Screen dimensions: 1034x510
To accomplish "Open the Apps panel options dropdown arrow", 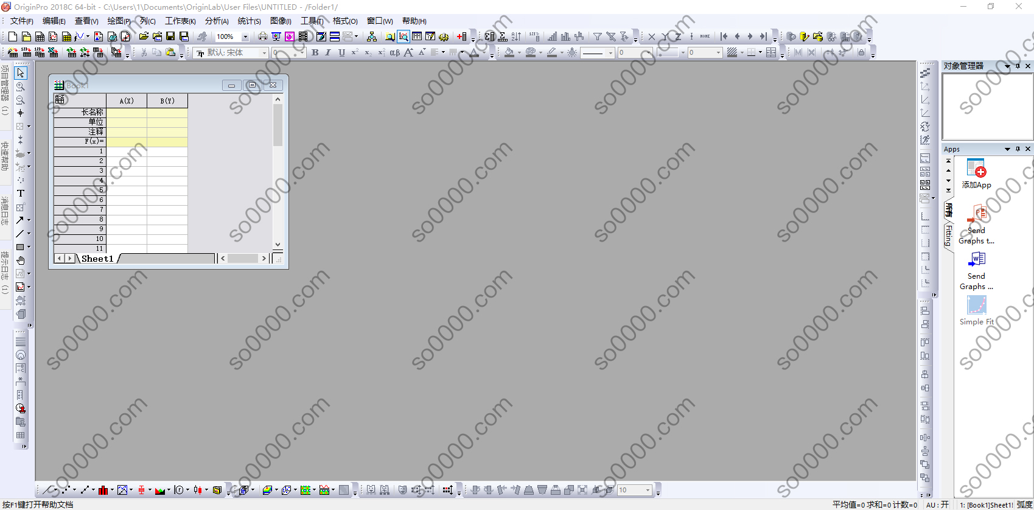I will (1007, 149).
